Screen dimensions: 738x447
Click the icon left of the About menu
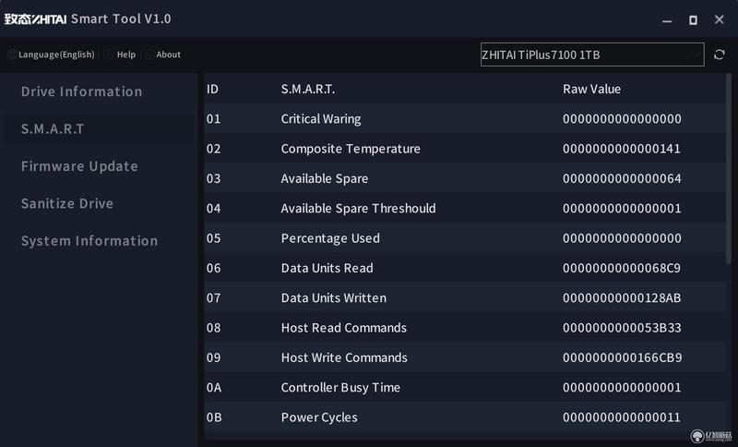[x=149, y=54]
